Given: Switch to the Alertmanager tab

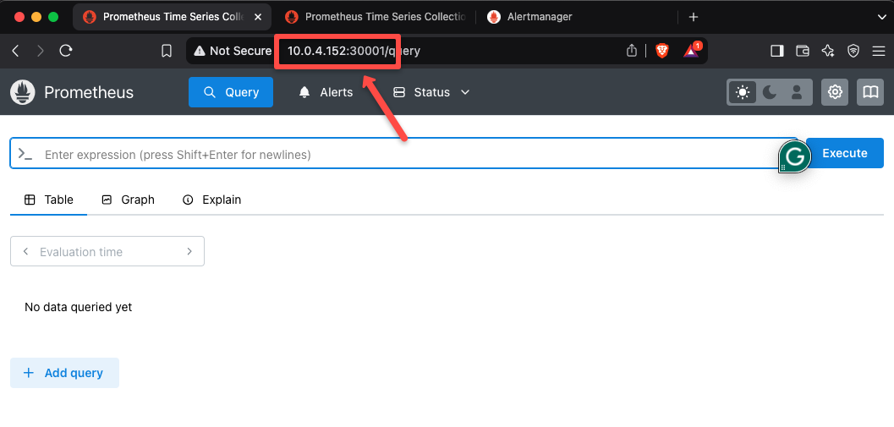Looking at the screenshot, I should 530,17.
